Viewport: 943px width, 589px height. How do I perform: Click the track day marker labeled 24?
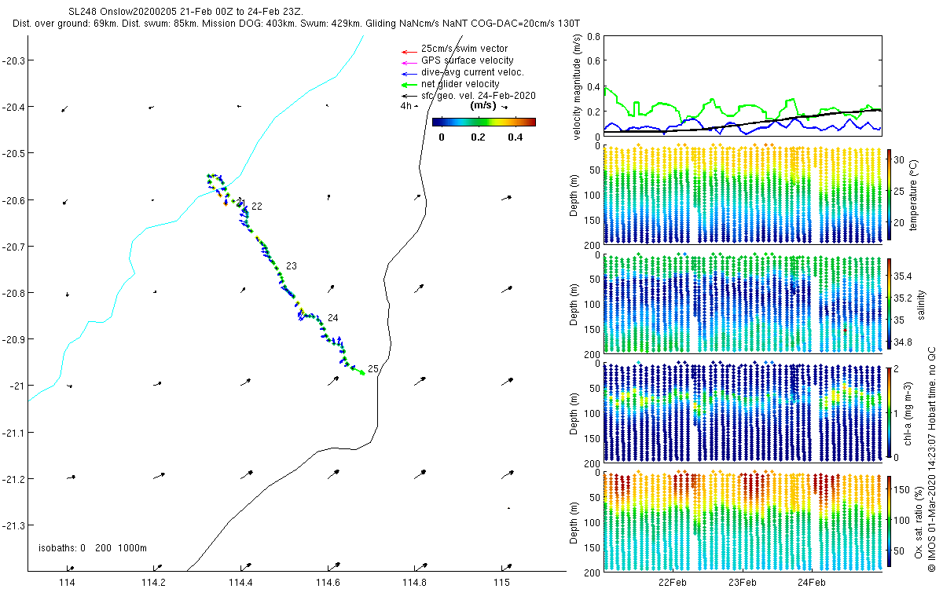[333, 318]
